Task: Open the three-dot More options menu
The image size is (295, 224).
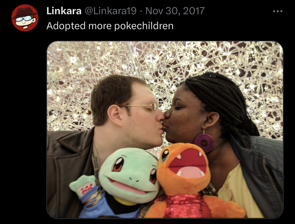Action: pyautogui.click(x=278, y=11)
